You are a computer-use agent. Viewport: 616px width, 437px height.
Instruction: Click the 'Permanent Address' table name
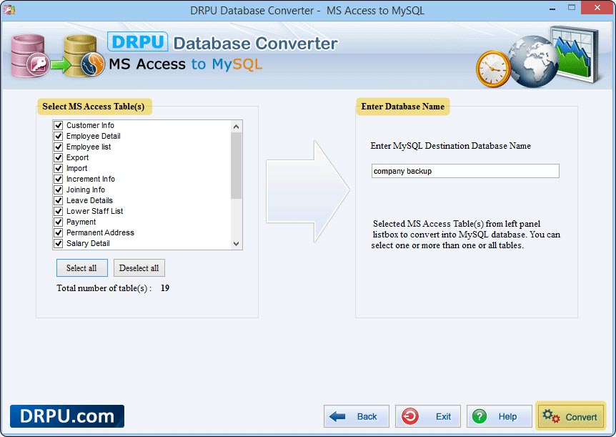click(x=100, y=232)
